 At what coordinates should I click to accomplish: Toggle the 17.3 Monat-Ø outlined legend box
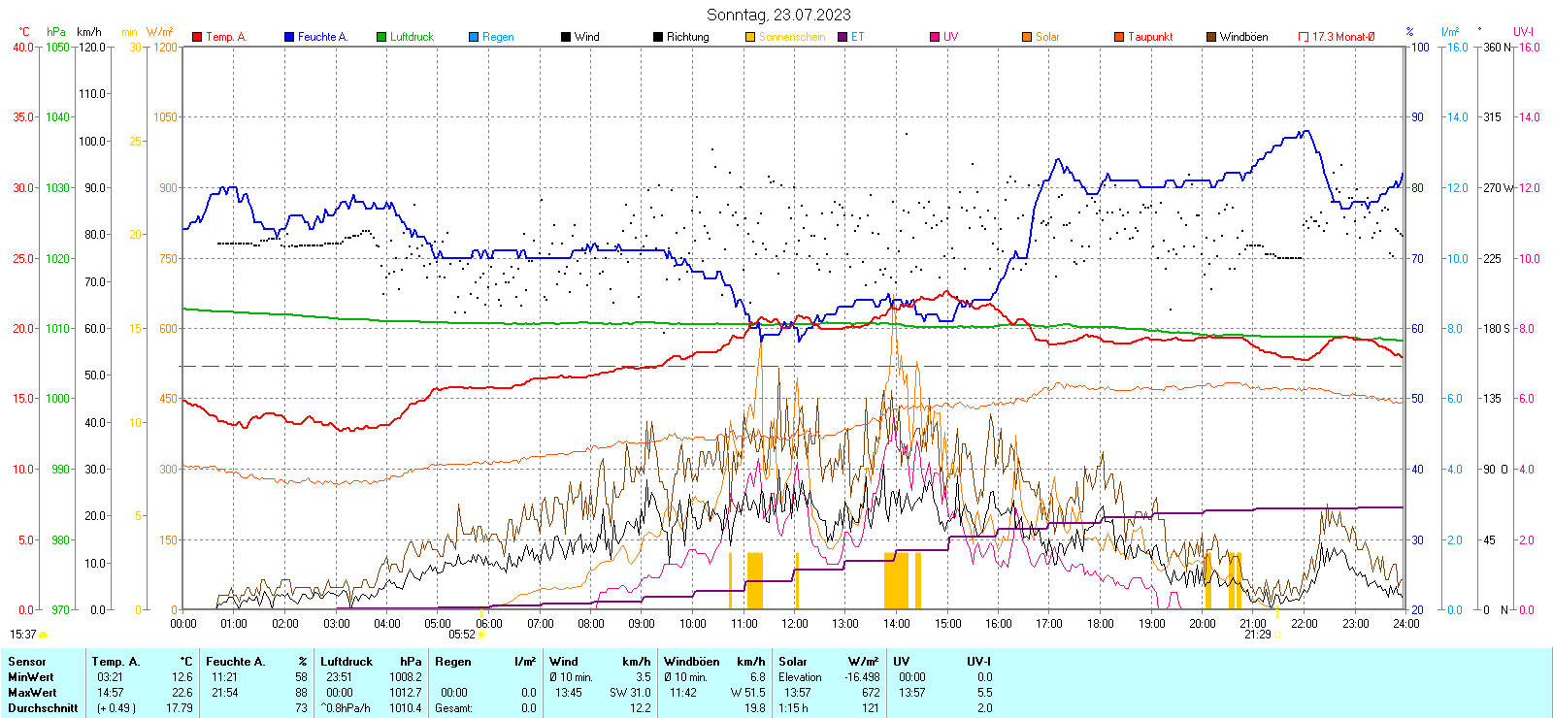click(1304, 37)
